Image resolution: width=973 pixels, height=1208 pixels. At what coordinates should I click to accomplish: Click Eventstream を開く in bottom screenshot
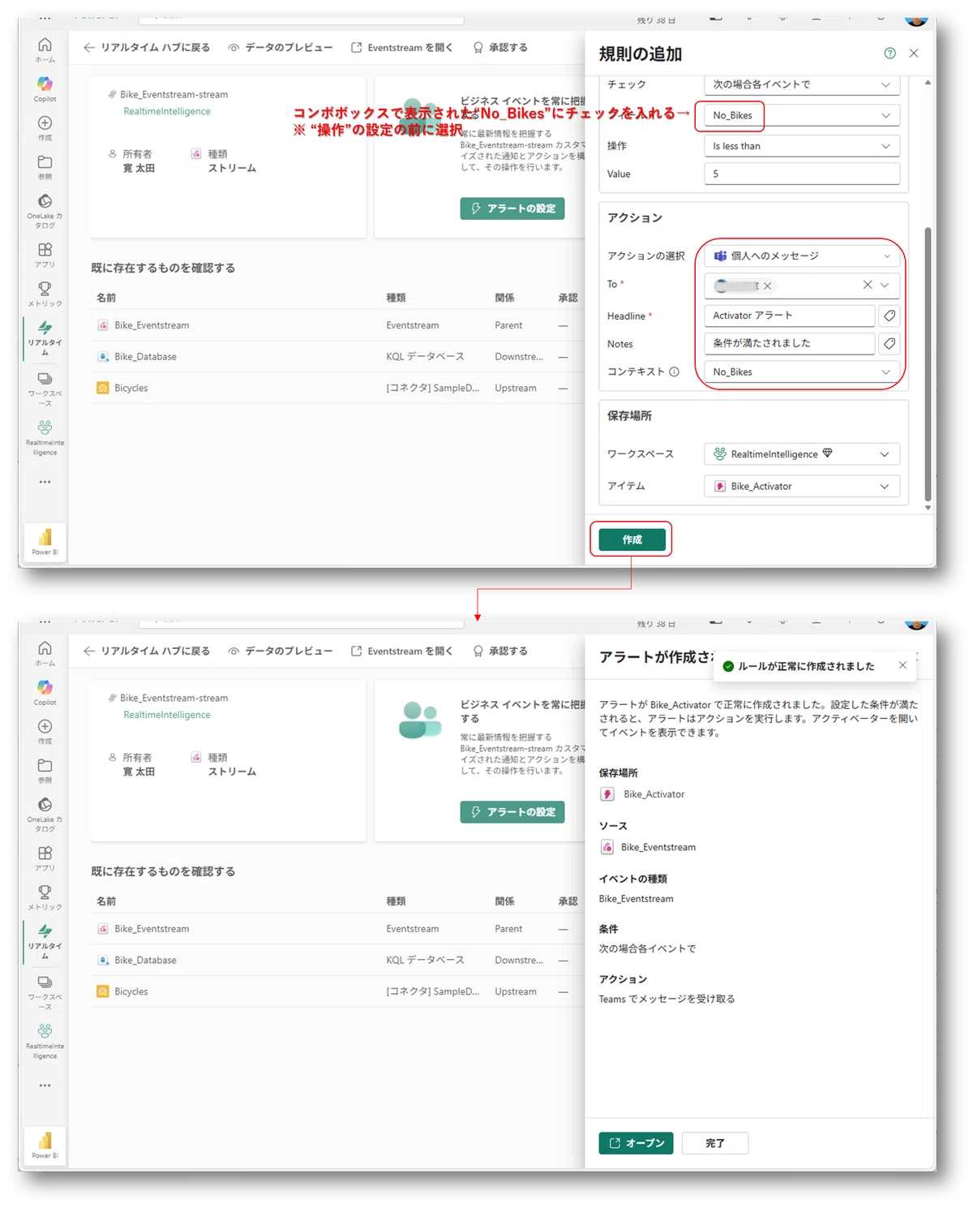[x=402, y=651]
